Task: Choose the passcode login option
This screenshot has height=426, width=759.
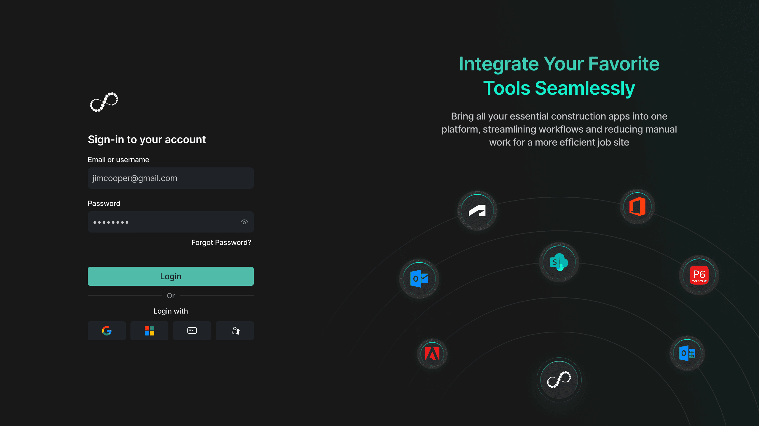Action: click(x=192, y=331)
